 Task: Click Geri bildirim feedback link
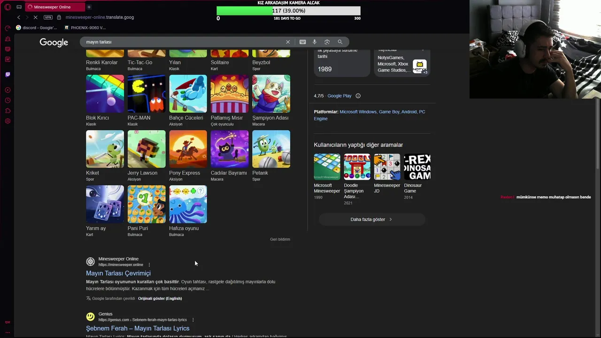point(280,239)
